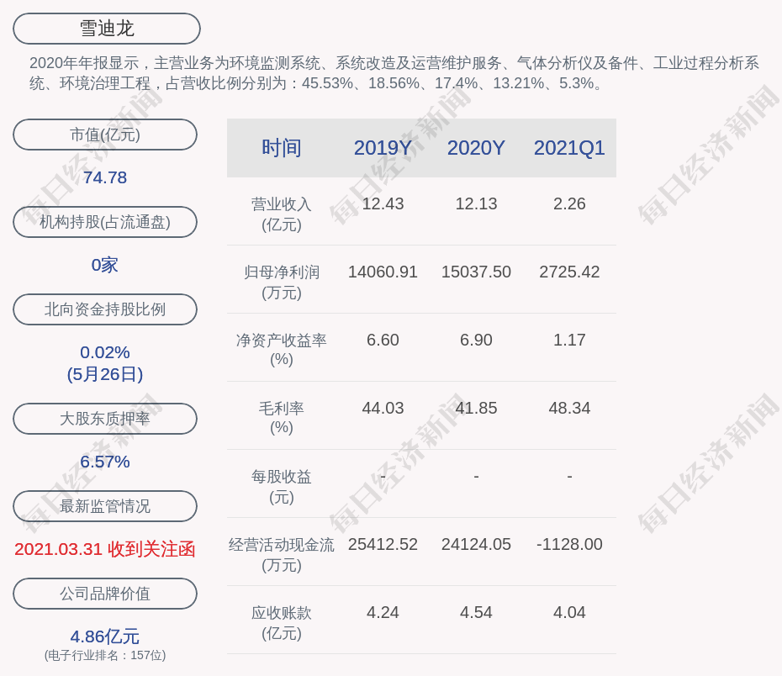Select the 北向资金持股比例 pill
Screen dimensions: 782x676
105,309
